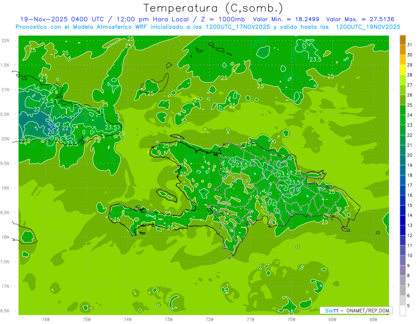This screenshot has height=324, width=419.
Task: Click the "74W" longitude label
Action: [128, 319]
